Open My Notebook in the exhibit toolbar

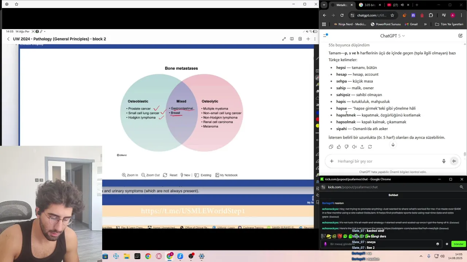(227, 175)
